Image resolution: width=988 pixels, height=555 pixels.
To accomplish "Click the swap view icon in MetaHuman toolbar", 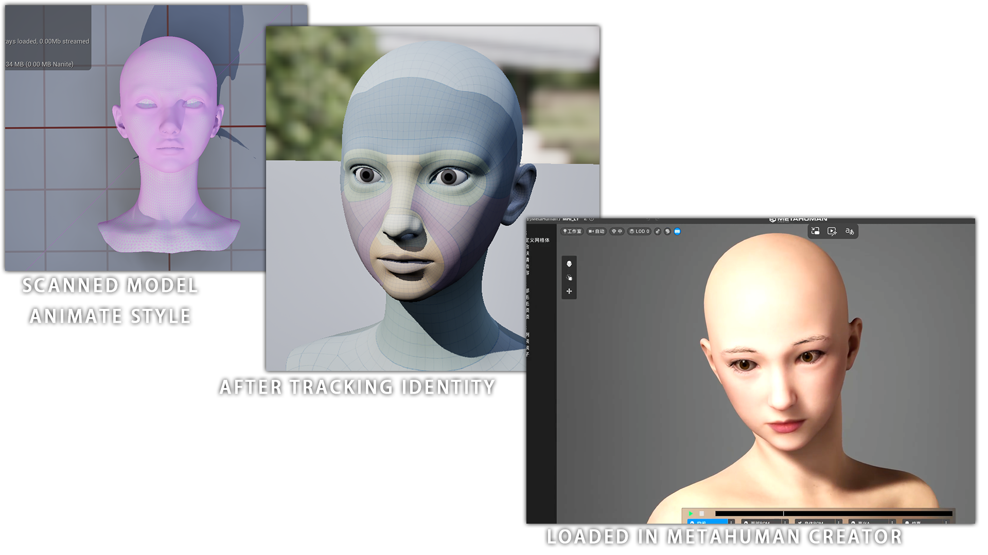I will click(816, 231).
